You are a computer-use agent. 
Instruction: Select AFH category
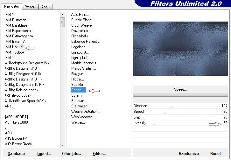point(8,133)
